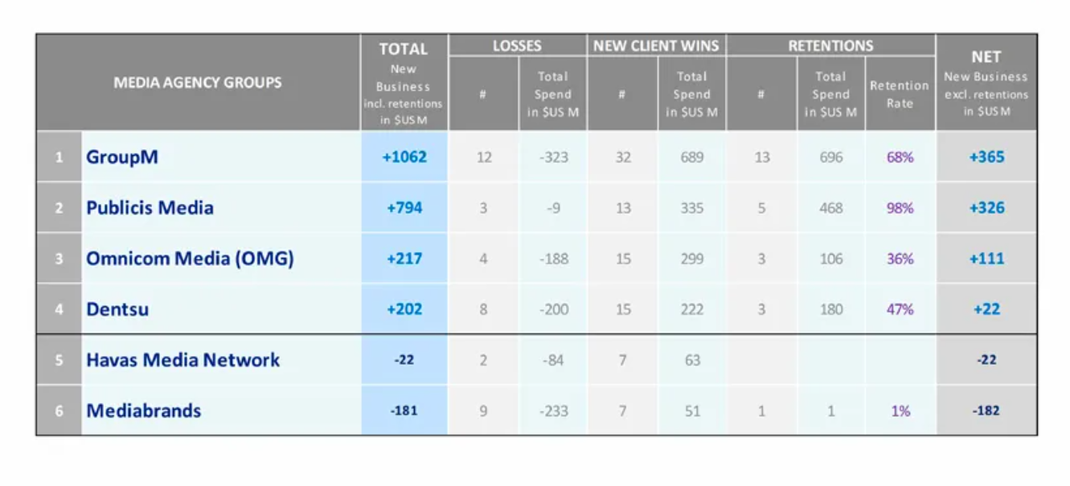Click Omnicom Media (OMG) in the table

(x=190, y=259)
